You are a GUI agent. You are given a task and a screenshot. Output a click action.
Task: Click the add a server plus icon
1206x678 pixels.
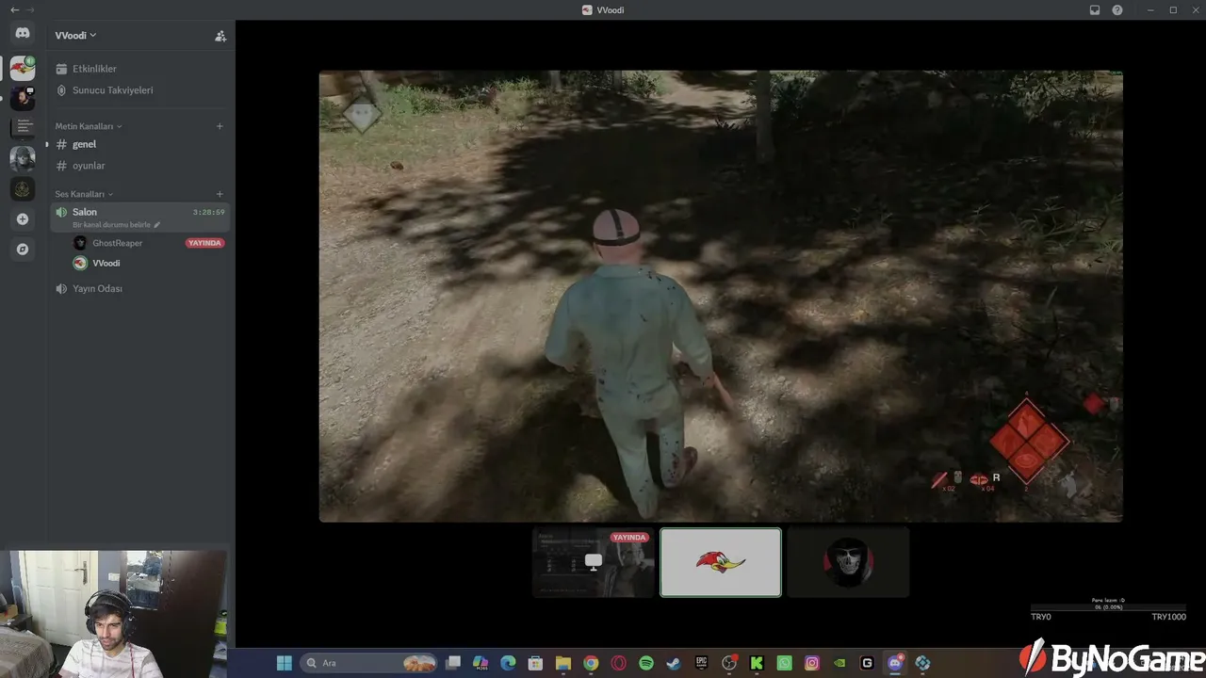pos(23,219)
